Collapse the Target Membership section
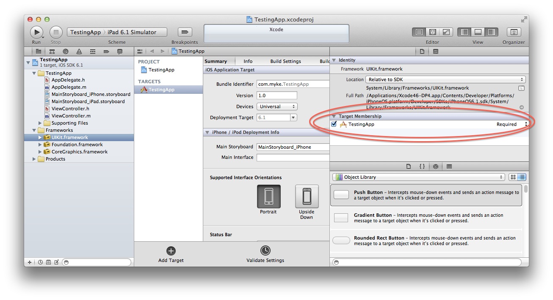Screen dimensions: 553x300 334,116
